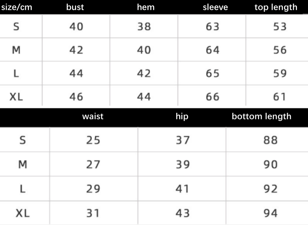The image size is (308, 225).
Task: Select the S row bust value 40
Action: point(76,27)
